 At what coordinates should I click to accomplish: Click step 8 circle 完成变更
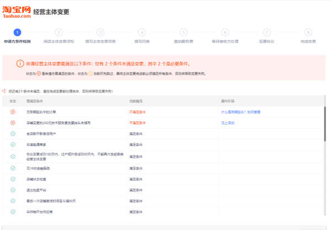pos(308,33)
